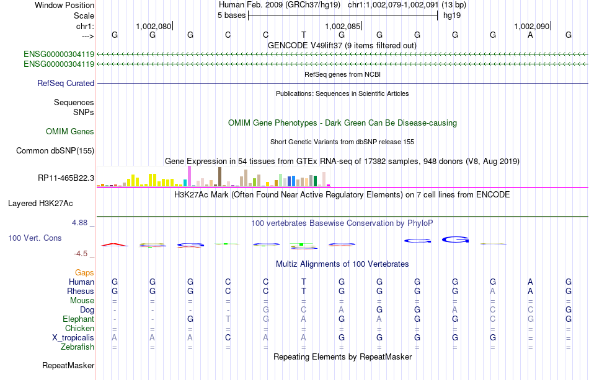Click the Scale track label
The image size is (589, 380).
tap(84, 15)
